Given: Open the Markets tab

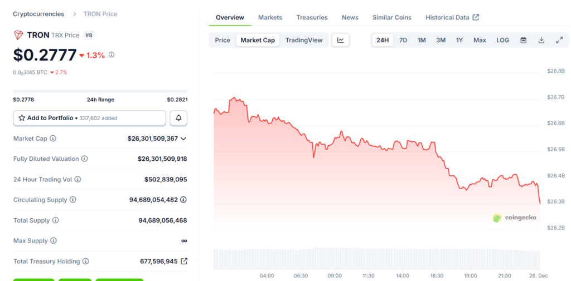Looking at the screenshot, I should click(x=270, y=17).
